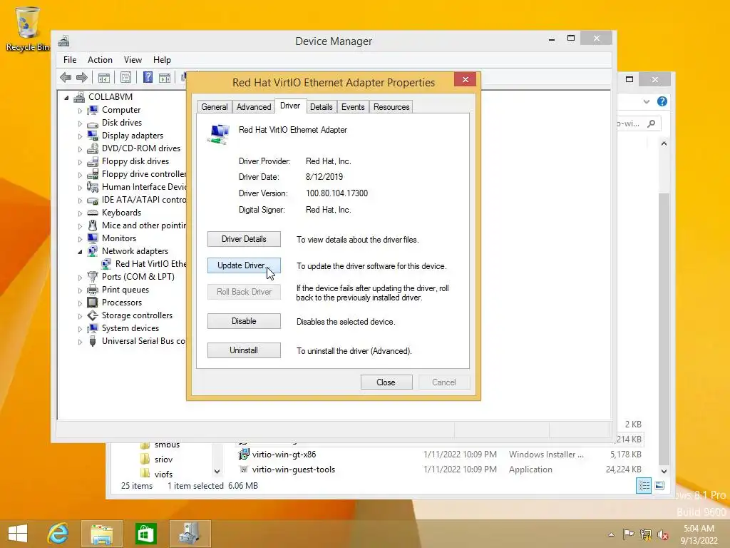Select the Display adapters icon in device tree

point(93,136)
